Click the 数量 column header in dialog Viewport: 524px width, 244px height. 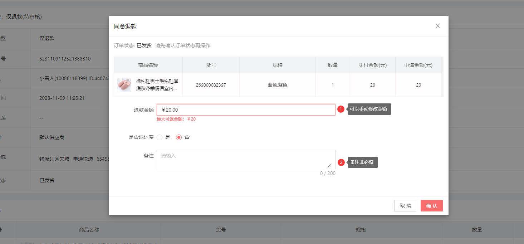(x=333, y=65)
